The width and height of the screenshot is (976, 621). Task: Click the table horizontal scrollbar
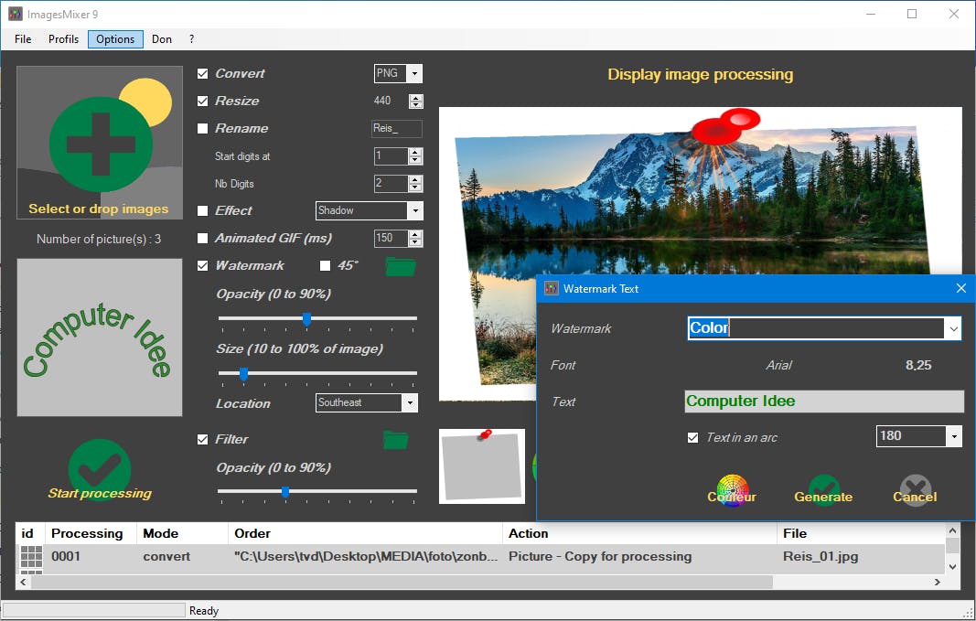pos(402,583)
